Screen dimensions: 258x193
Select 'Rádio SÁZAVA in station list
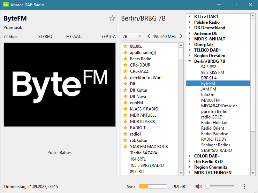[x=144, y=153]
